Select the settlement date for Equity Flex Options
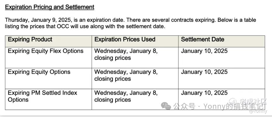This screenshot has width=272, height=117. (204, 51)
